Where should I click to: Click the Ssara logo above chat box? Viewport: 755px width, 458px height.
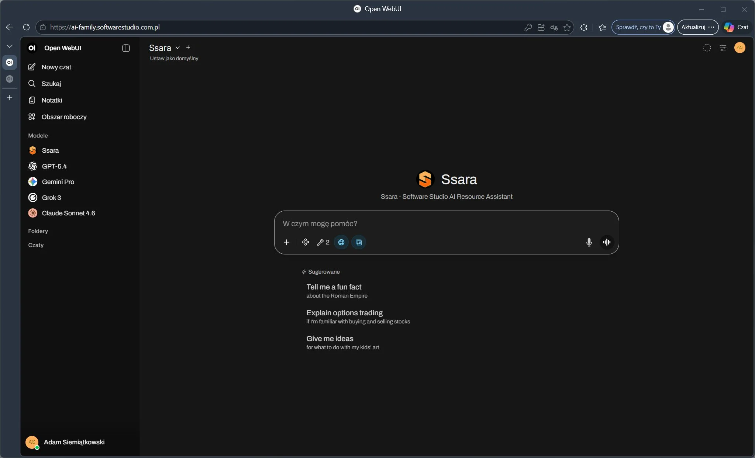coord(425,180)
